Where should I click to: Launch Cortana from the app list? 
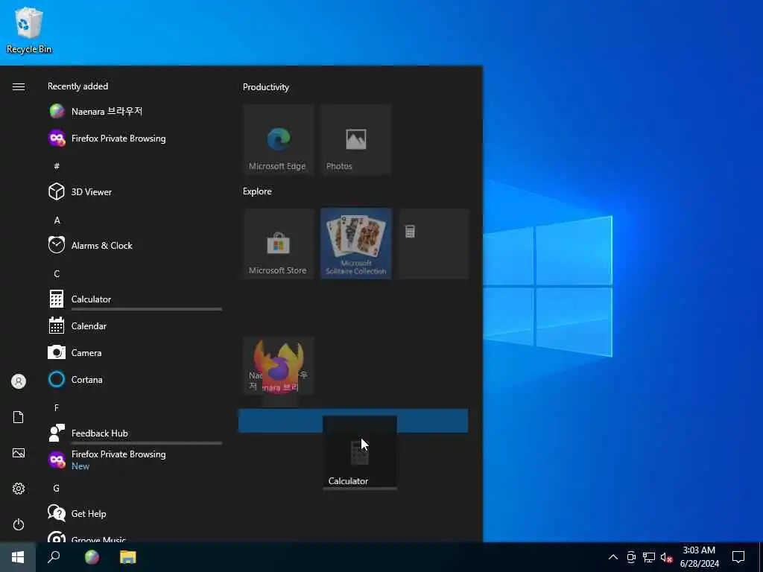(134, 379)
